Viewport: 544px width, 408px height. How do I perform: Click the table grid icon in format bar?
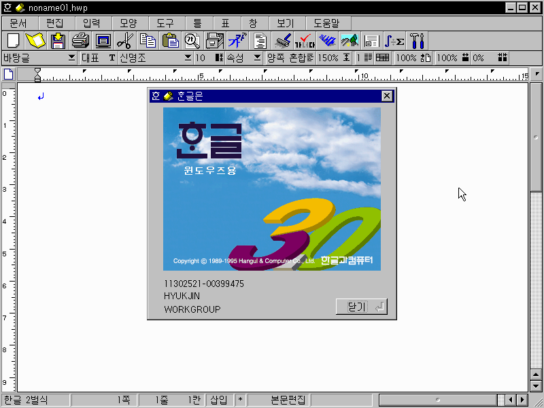point(382,58)
